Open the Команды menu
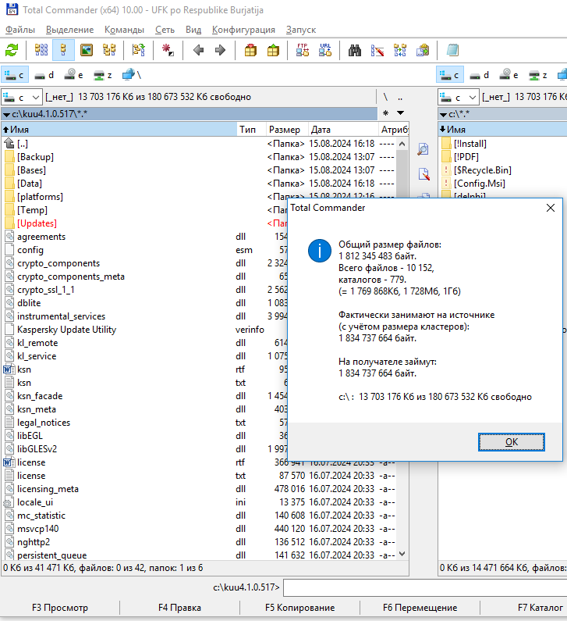 [124, 30]
